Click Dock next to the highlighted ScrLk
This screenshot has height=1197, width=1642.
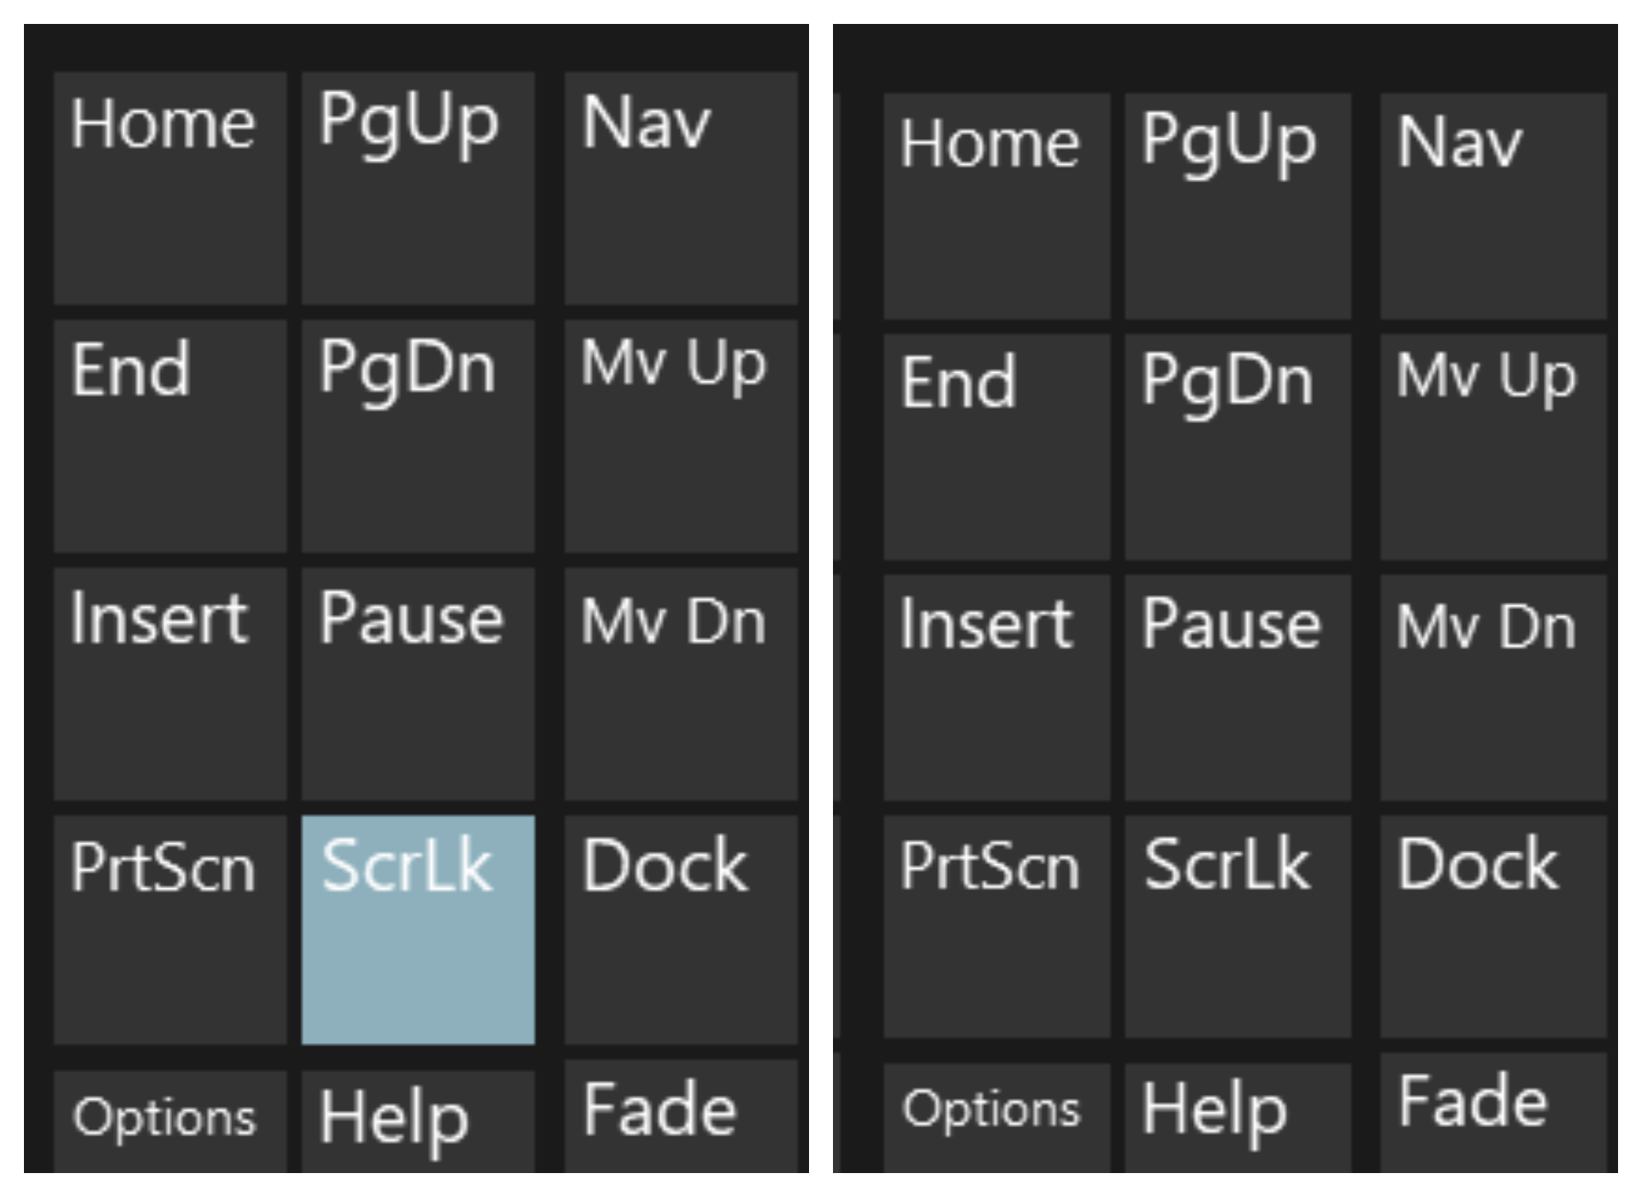[681, 929]
